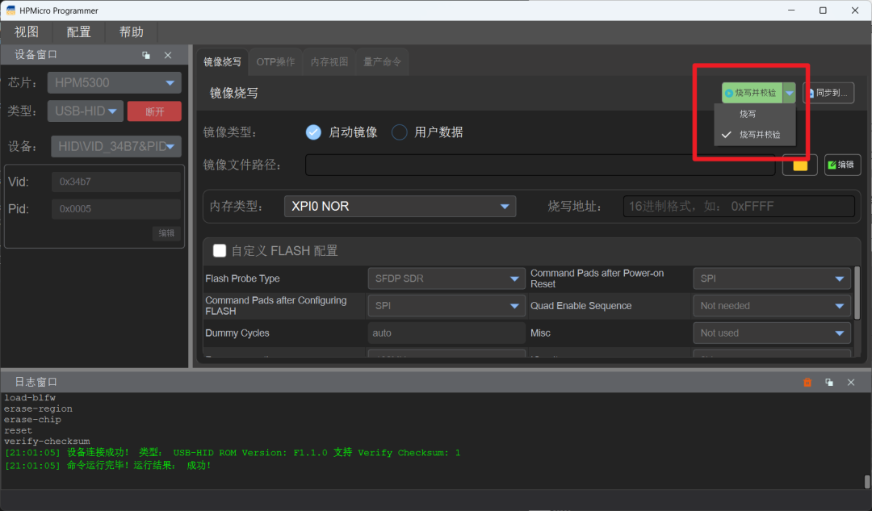This screenshot has height=511, width=872.
Task: Click 编辑 button under Pid field
Action: coord(166,233)
